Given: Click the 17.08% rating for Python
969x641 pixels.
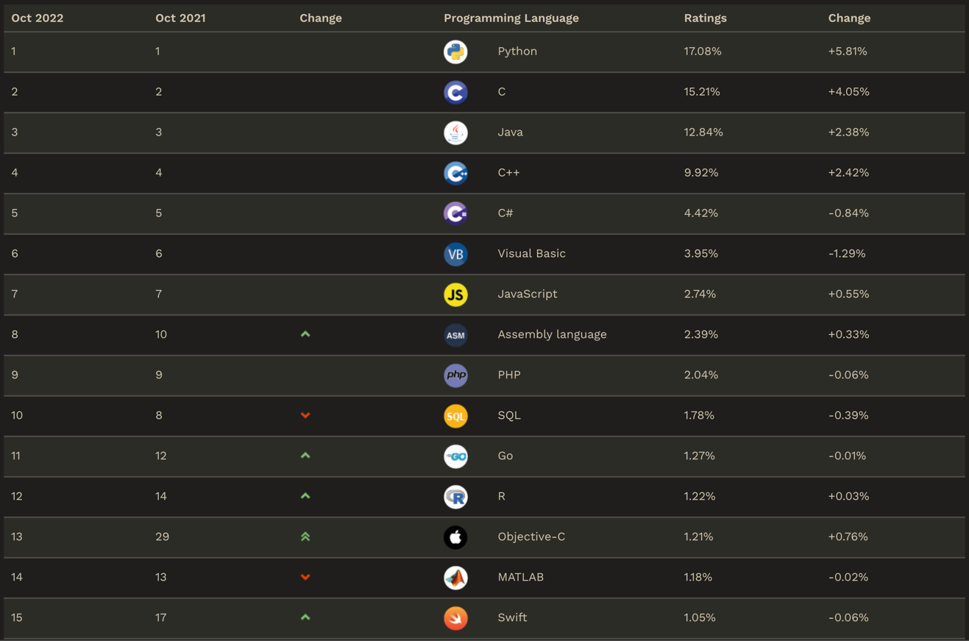Looking at the screenshot, I should coord(702,51).
